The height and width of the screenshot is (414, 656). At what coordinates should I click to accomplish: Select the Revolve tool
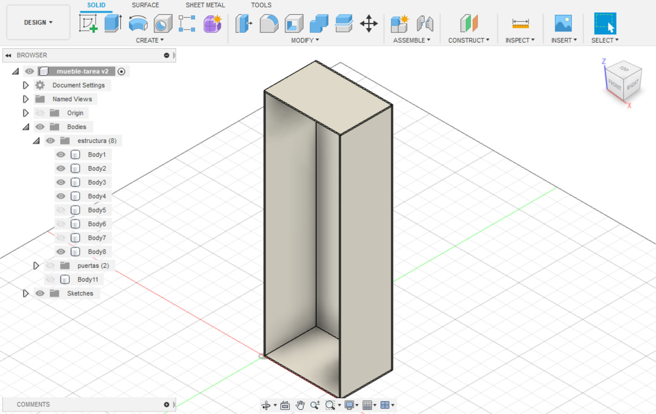pos(138,23)
